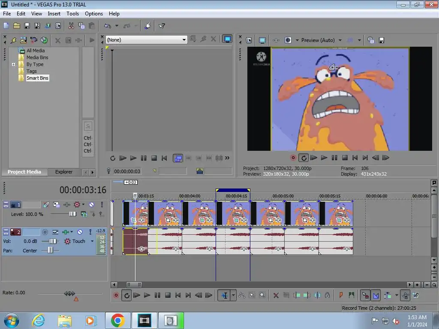This screenshot has height=329, width=439.
Task: Expand the By Type media bin
Action: click(x=13, y=64)
